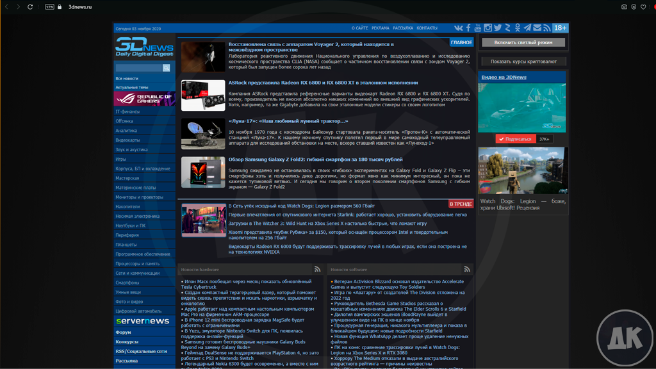Open the Цифровой автомобиль category

[138, 311]
